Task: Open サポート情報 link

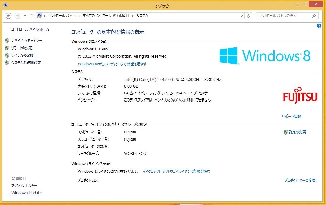Action: coord(291,116)
